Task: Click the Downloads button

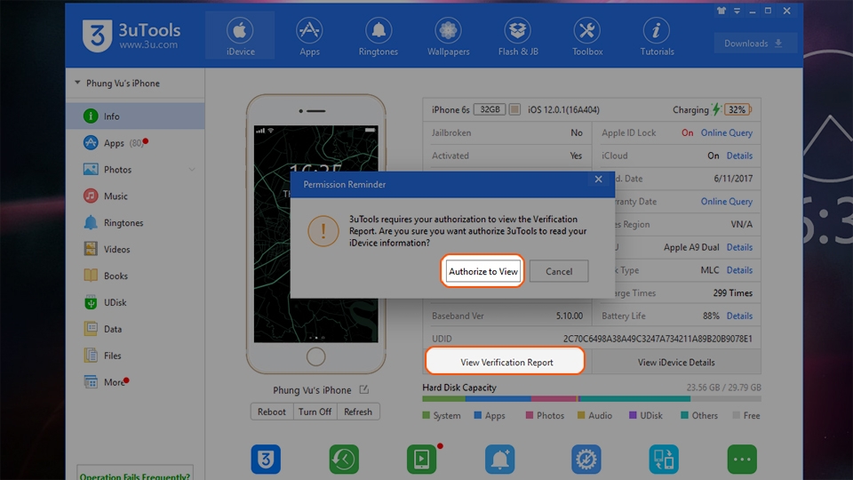Action: tap(755, 44)
